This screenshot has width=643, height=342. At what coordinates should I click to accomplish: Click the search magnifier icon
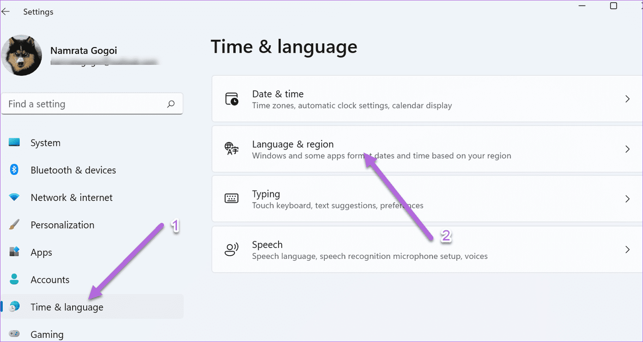[171, 104]
